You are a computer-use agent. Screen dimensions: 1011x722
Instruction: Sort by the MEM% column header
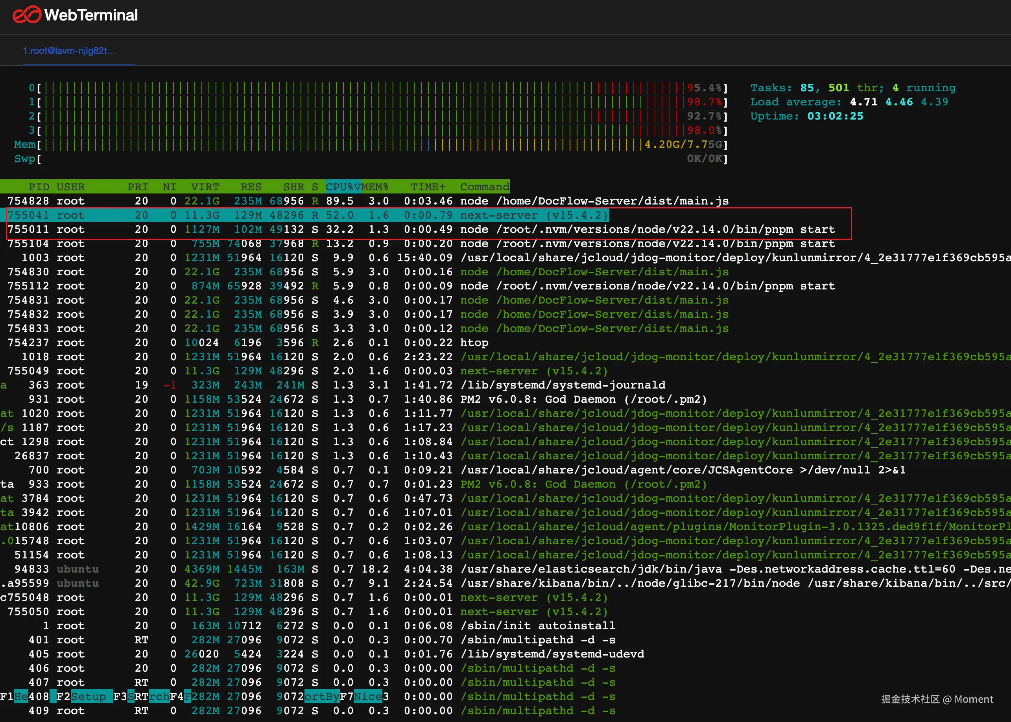pos(375,187)
